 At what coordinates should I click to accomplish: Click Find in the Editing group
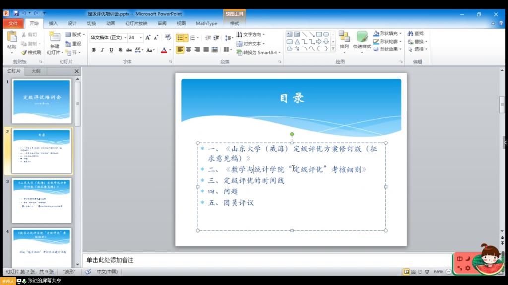416,34
